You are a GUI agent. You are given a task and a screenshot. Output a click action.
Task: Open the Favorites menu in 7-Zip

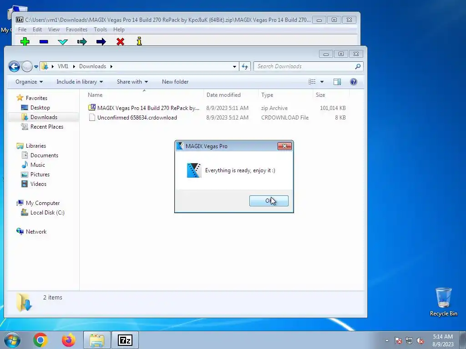click(76, 30)
